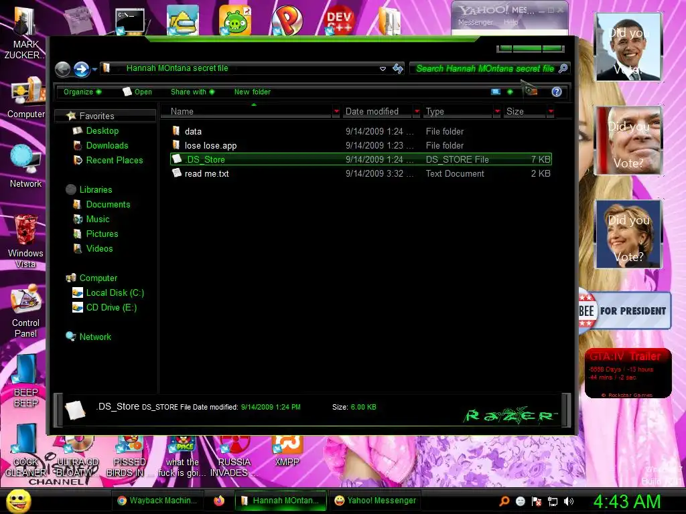Viewport: 686px width, 514px height.
Task: Select the data folder
Action: point(361,131)
